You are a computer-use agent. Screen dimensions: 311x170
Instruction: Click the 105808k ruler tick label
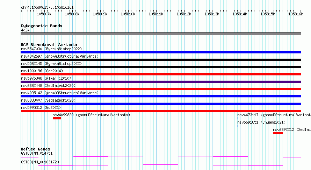coord(72,14)
